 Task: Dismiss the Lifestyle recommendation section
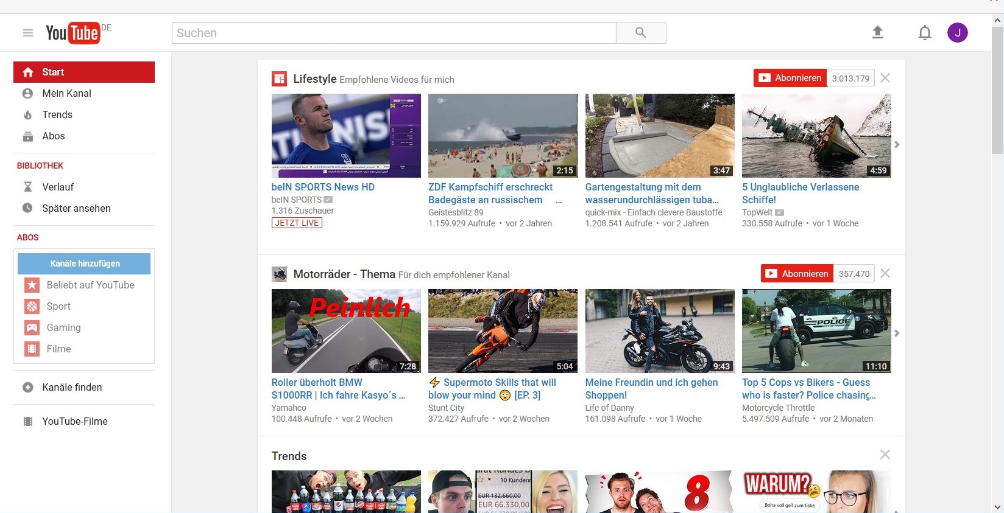[885, 78]
